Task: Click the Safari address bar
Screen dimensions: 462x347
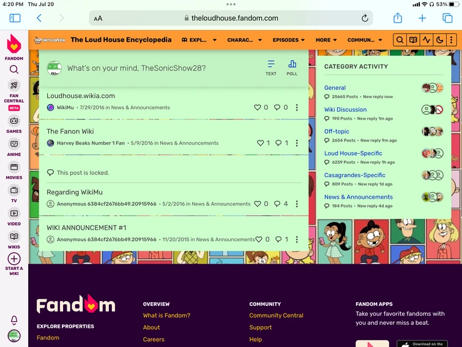Action: tap(231, 18)
